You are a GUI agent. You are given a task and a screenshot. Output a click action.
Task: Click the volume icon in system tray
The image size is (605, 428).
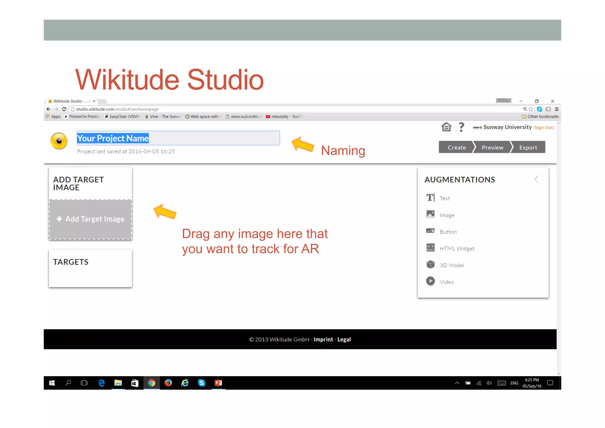click(x=489, y=383)
